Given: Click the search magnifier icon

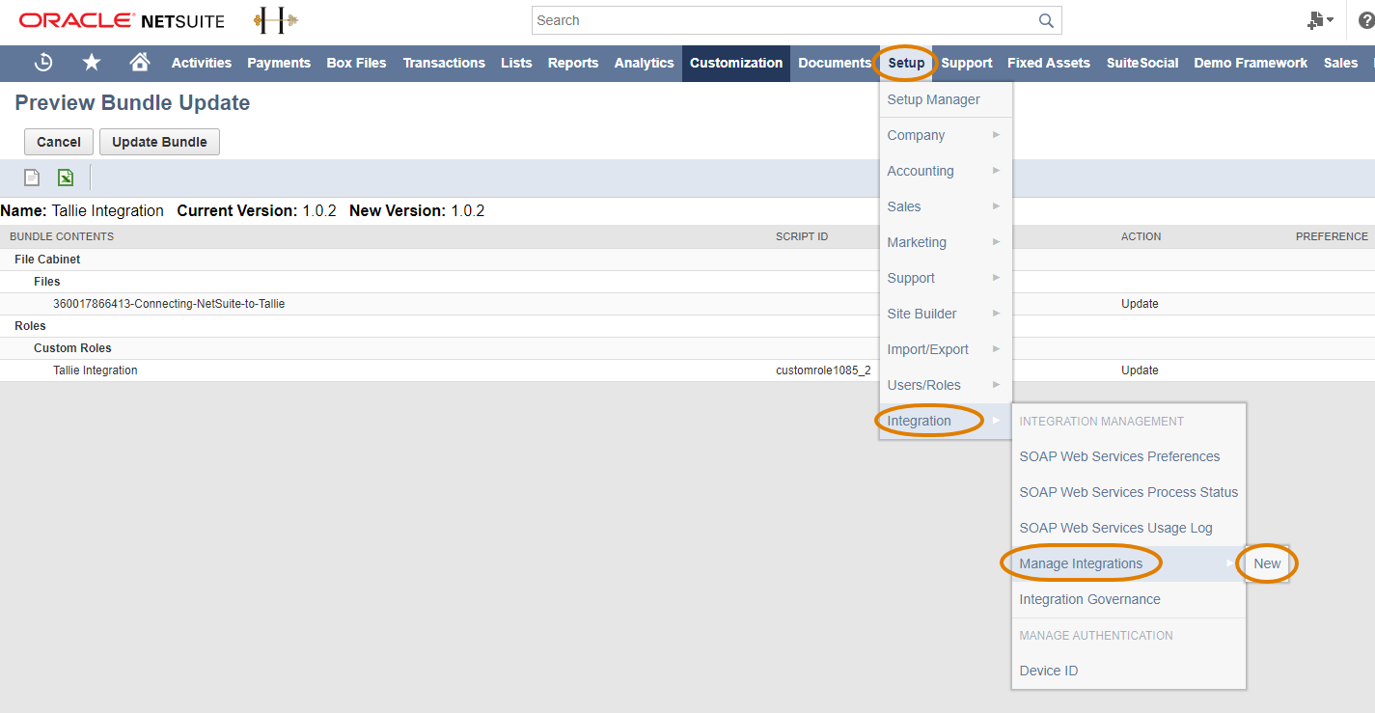Looking at the screenshot, I should point(1046,20).
